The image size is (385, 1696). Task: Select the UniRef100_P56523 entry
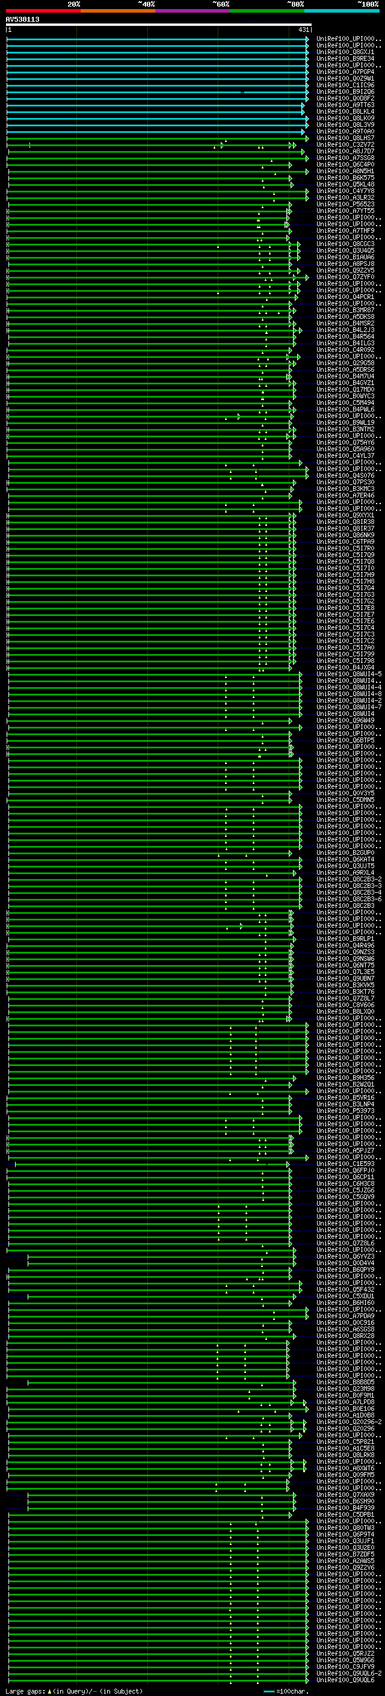[345, 204]
